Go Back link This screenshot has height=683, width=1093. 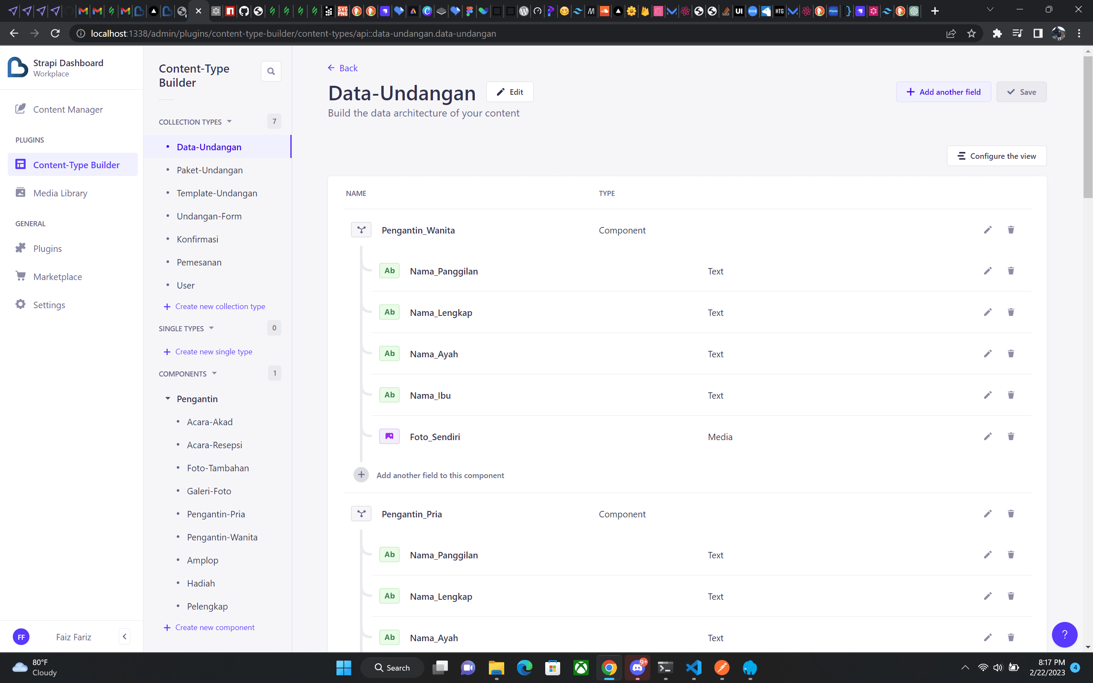342,68
